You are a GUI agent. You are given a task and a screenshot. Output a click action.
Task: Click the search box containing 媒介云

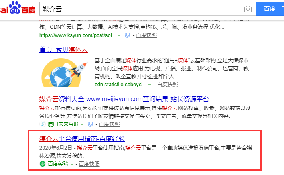140,9
